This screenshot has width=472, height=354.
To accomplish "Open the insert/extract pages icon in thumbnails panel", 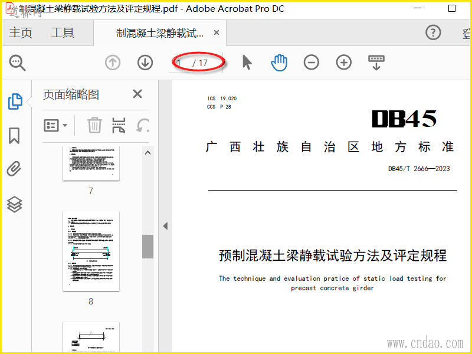I will pos(119,125).
